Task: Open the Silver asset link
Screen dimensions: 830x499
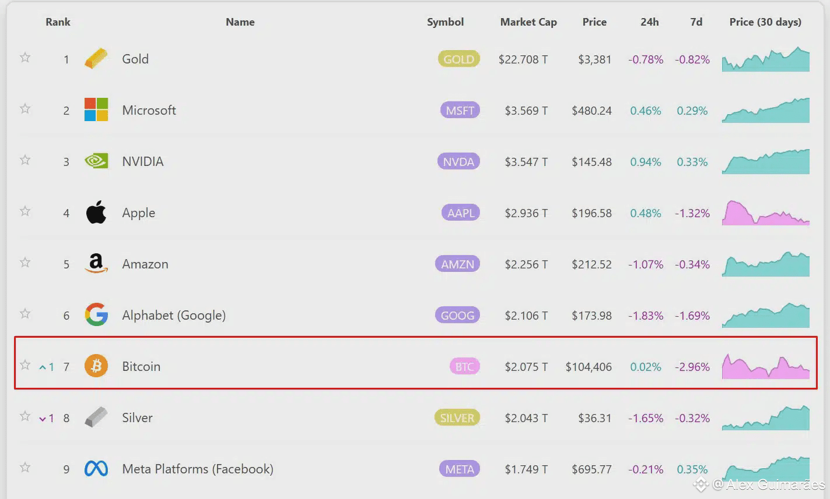Action: tap(138, 417)
